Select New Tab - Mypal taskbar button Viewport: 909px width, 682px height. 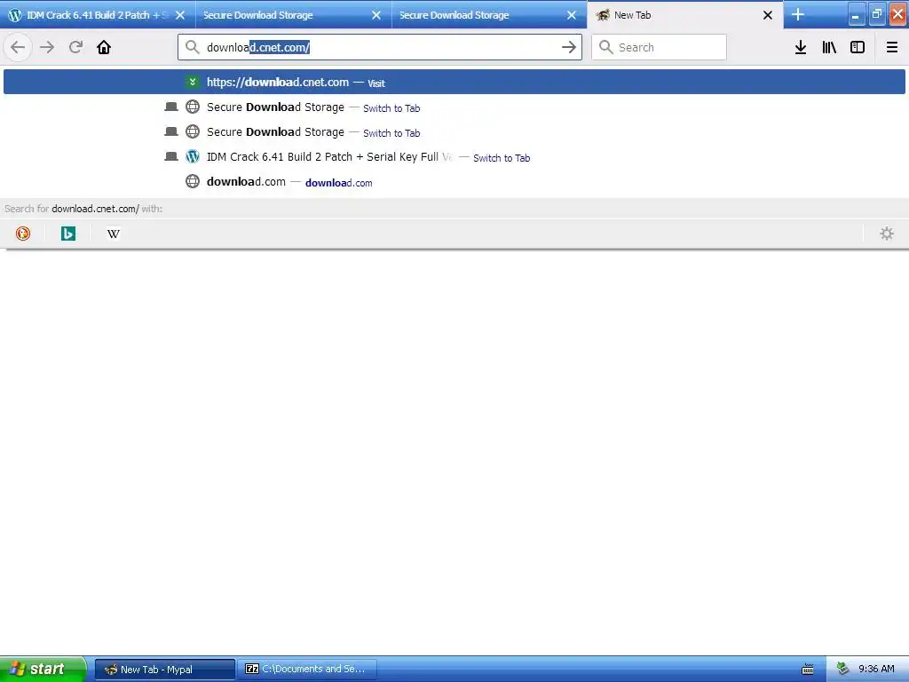(164, 669)
